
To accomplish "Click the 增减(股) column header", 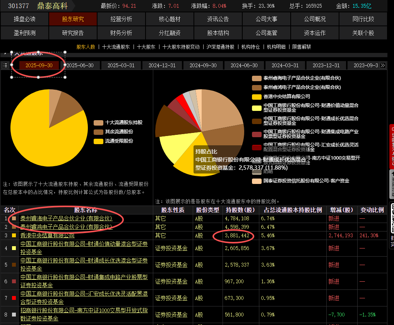I will [x=342, y=210].
